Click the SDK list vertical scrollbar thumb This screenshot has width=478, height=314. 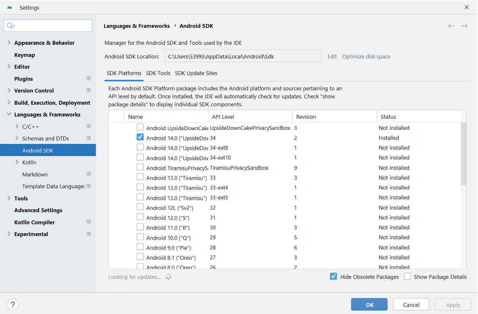(x=464, y=153)
